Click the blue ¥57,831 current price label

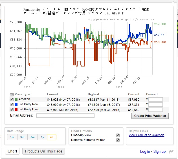[x=160, y=35]
